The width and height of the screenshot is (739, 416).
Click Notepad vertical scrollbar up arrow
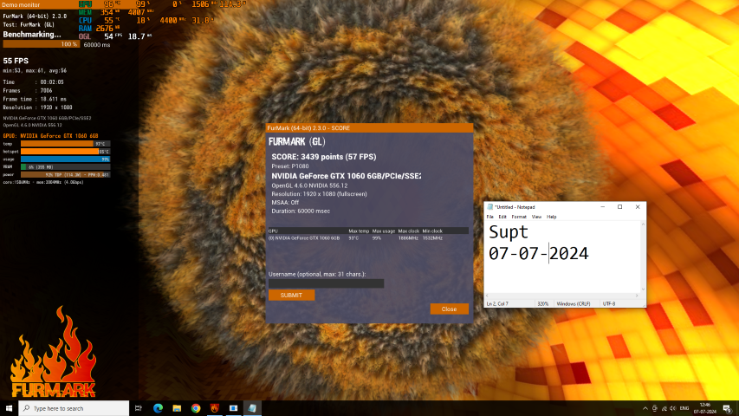click(x=643, y=224)
